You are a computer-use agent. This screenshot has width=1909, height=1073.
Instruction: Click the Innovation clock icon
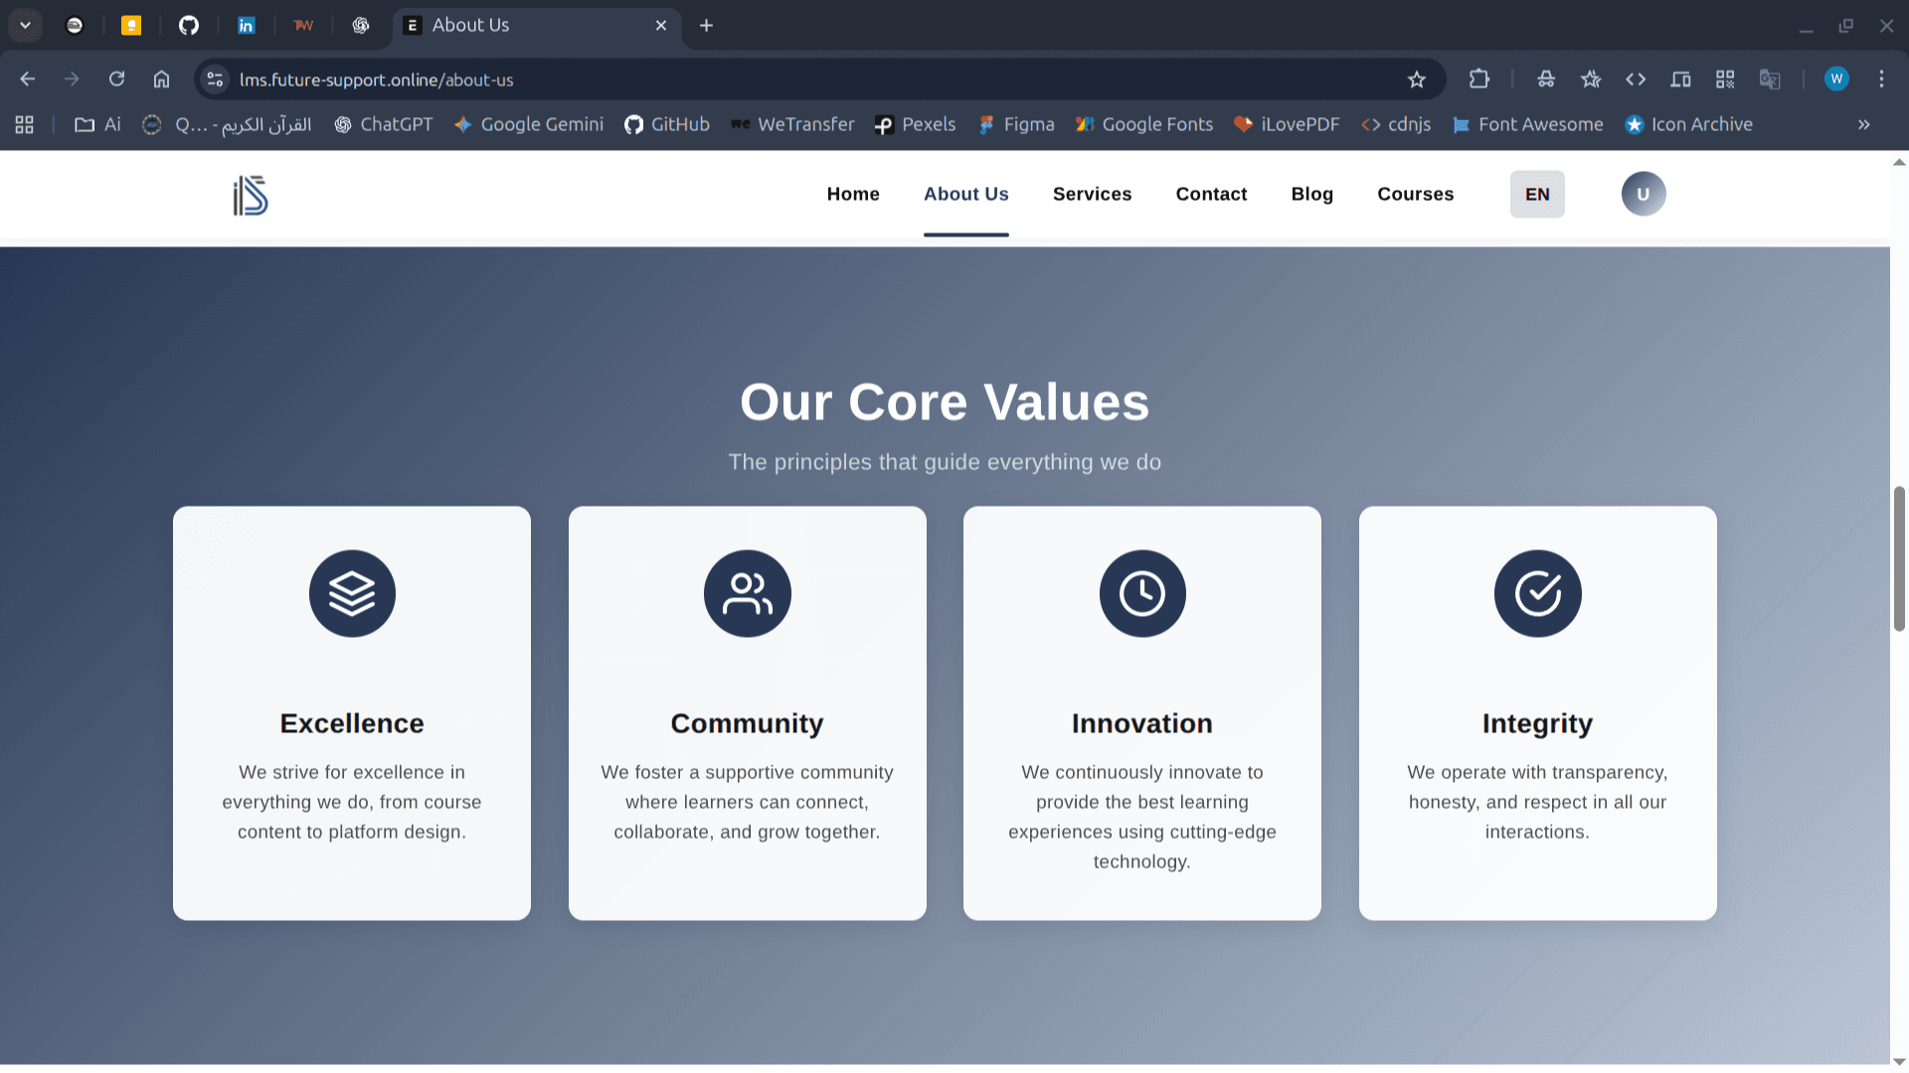1141,593
